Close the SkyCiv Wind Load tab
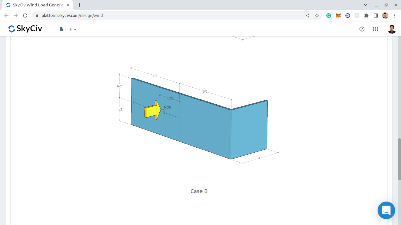 point(68,5)
